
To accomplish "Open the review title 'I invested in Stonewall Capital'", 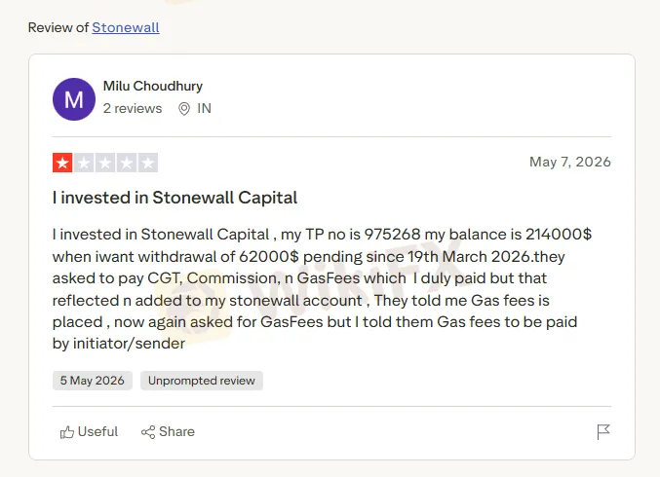I will click(x=175, y=198).
